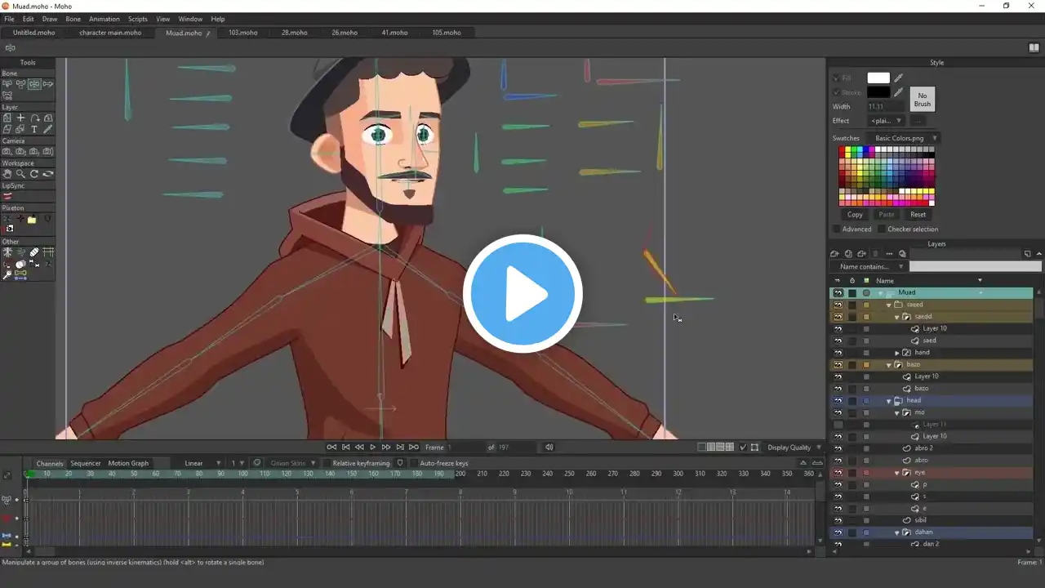This screenshot has width=1045, height=588.
Task: Click the new layer icon in Layers panel
Action: 834,254
